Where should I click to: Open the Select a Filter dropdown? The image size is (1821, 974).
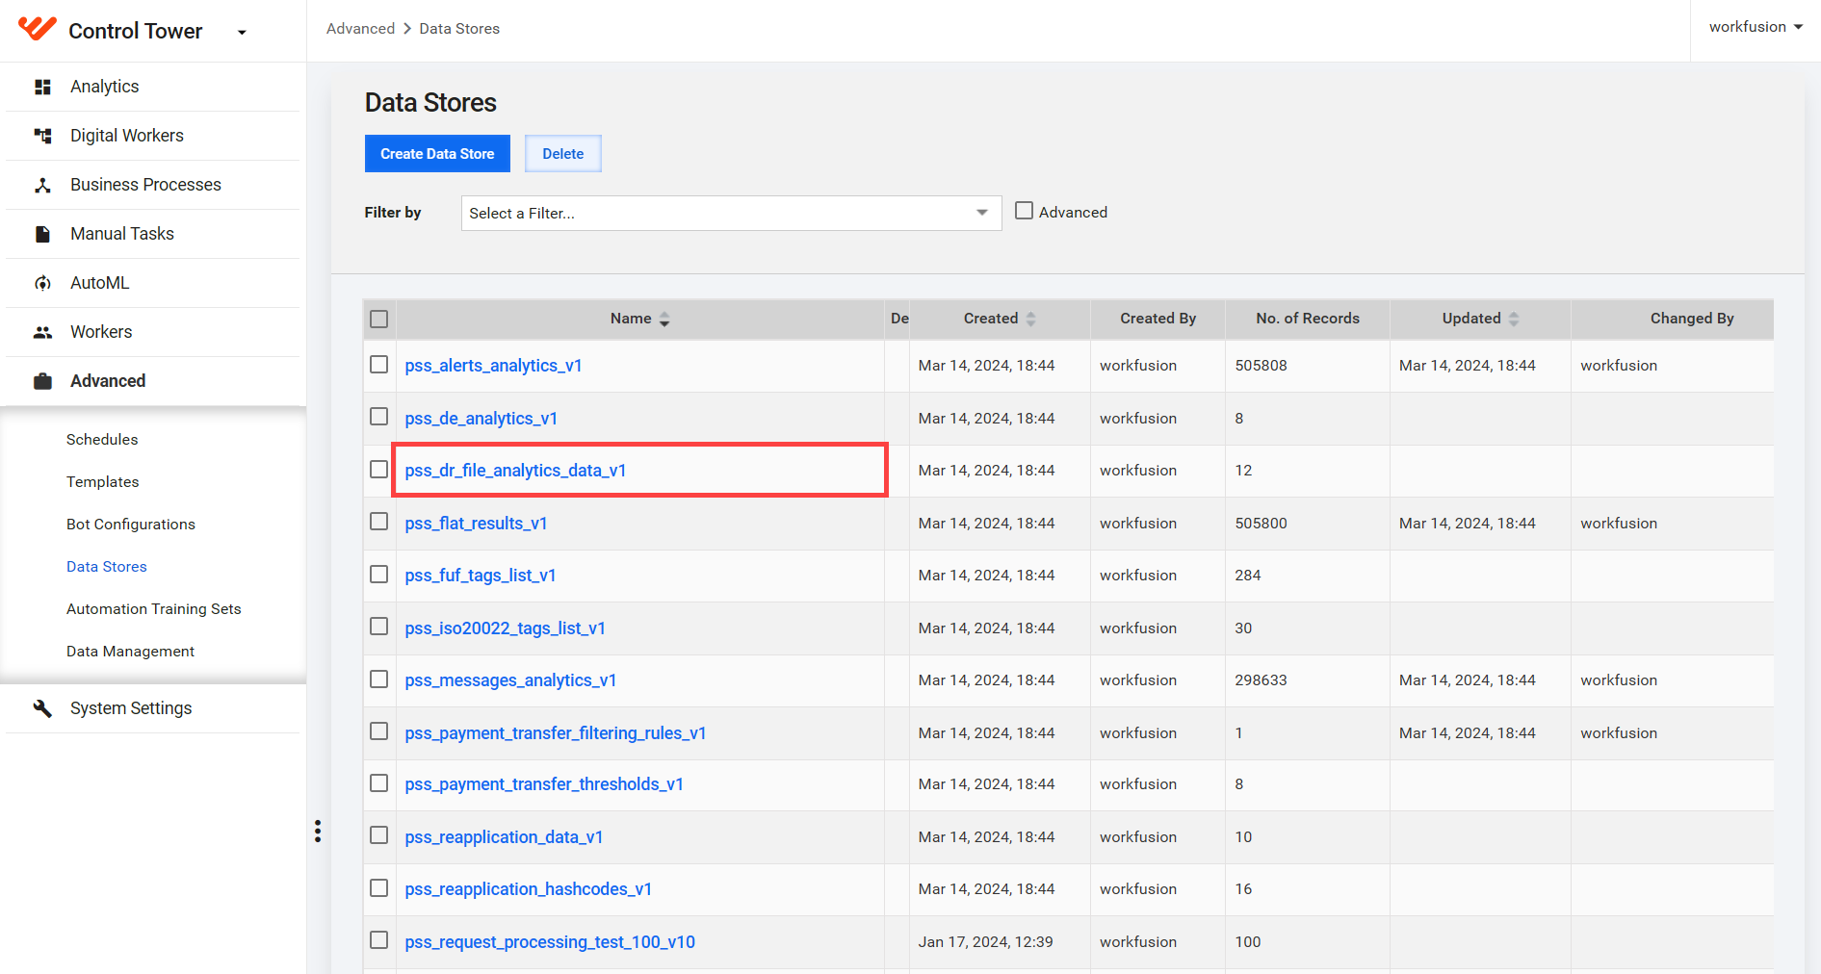pos(731,214)
